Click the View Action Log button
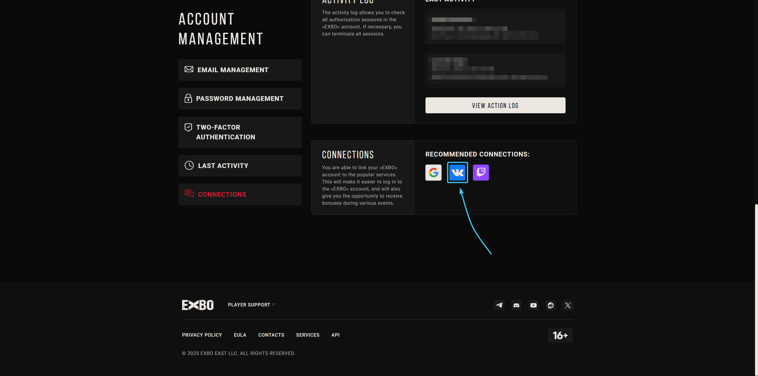Viewport: 758px width, 376px height. tap(495, 105)
